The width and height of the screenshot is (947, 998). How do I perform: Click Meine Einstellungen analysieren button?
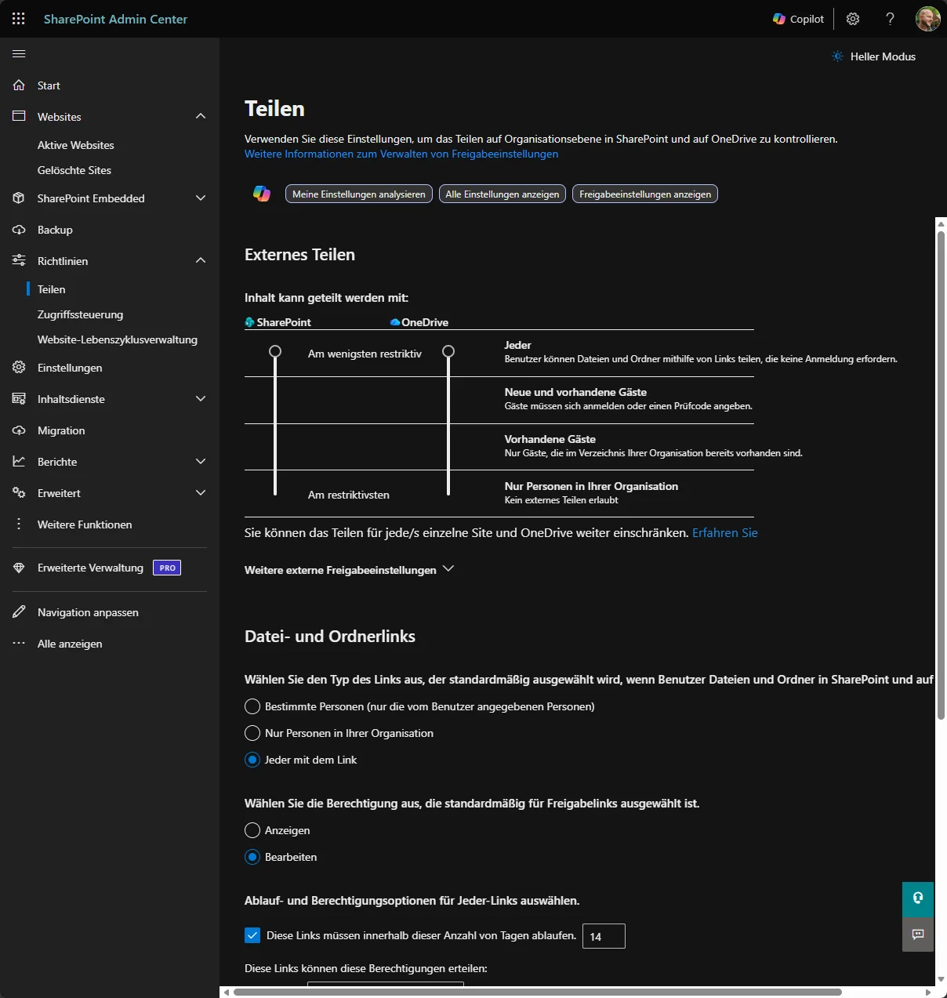pyautogui.click(x=359, y=194)
